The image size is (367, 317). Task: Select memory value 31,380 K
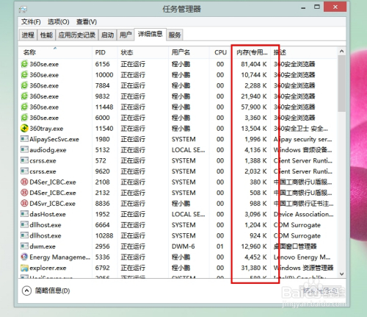pyautogui.click(x=254, y=268)
